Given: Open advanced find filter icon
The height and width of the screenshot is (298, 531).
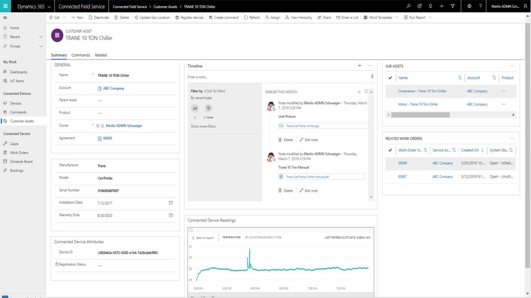Looking at the screenshot, I should click(453, 6).
